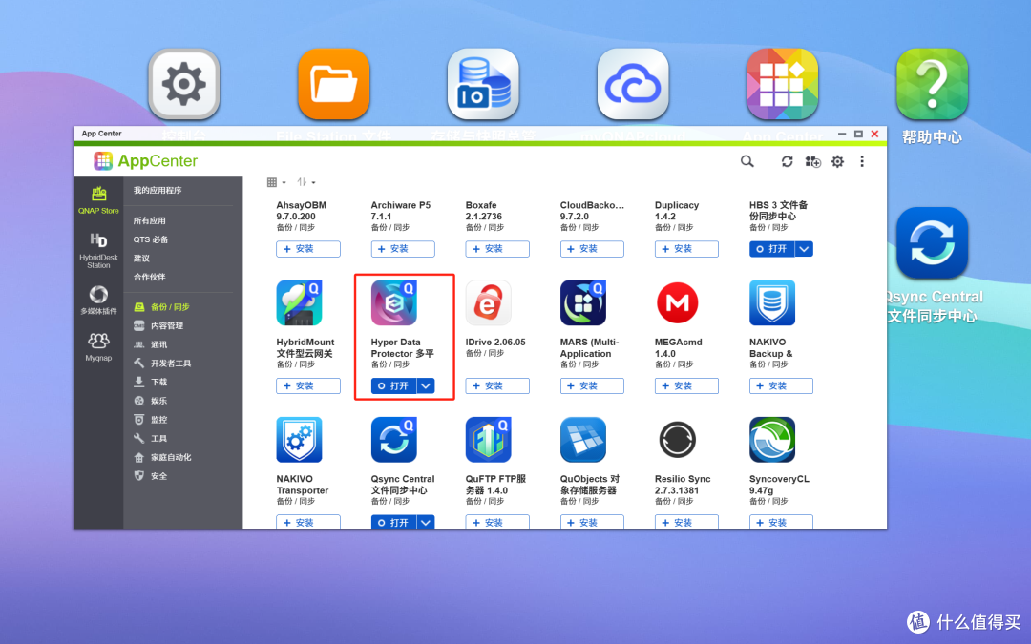Screen dimensions: 1031x644
Task: Select 安全 category in sidebar
Action: coord(159,476)
